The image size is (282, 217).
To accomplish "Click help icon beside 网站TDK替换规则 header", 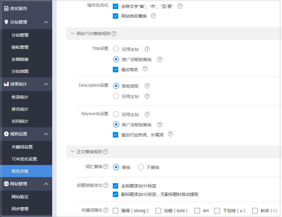I will click(114, 34).
